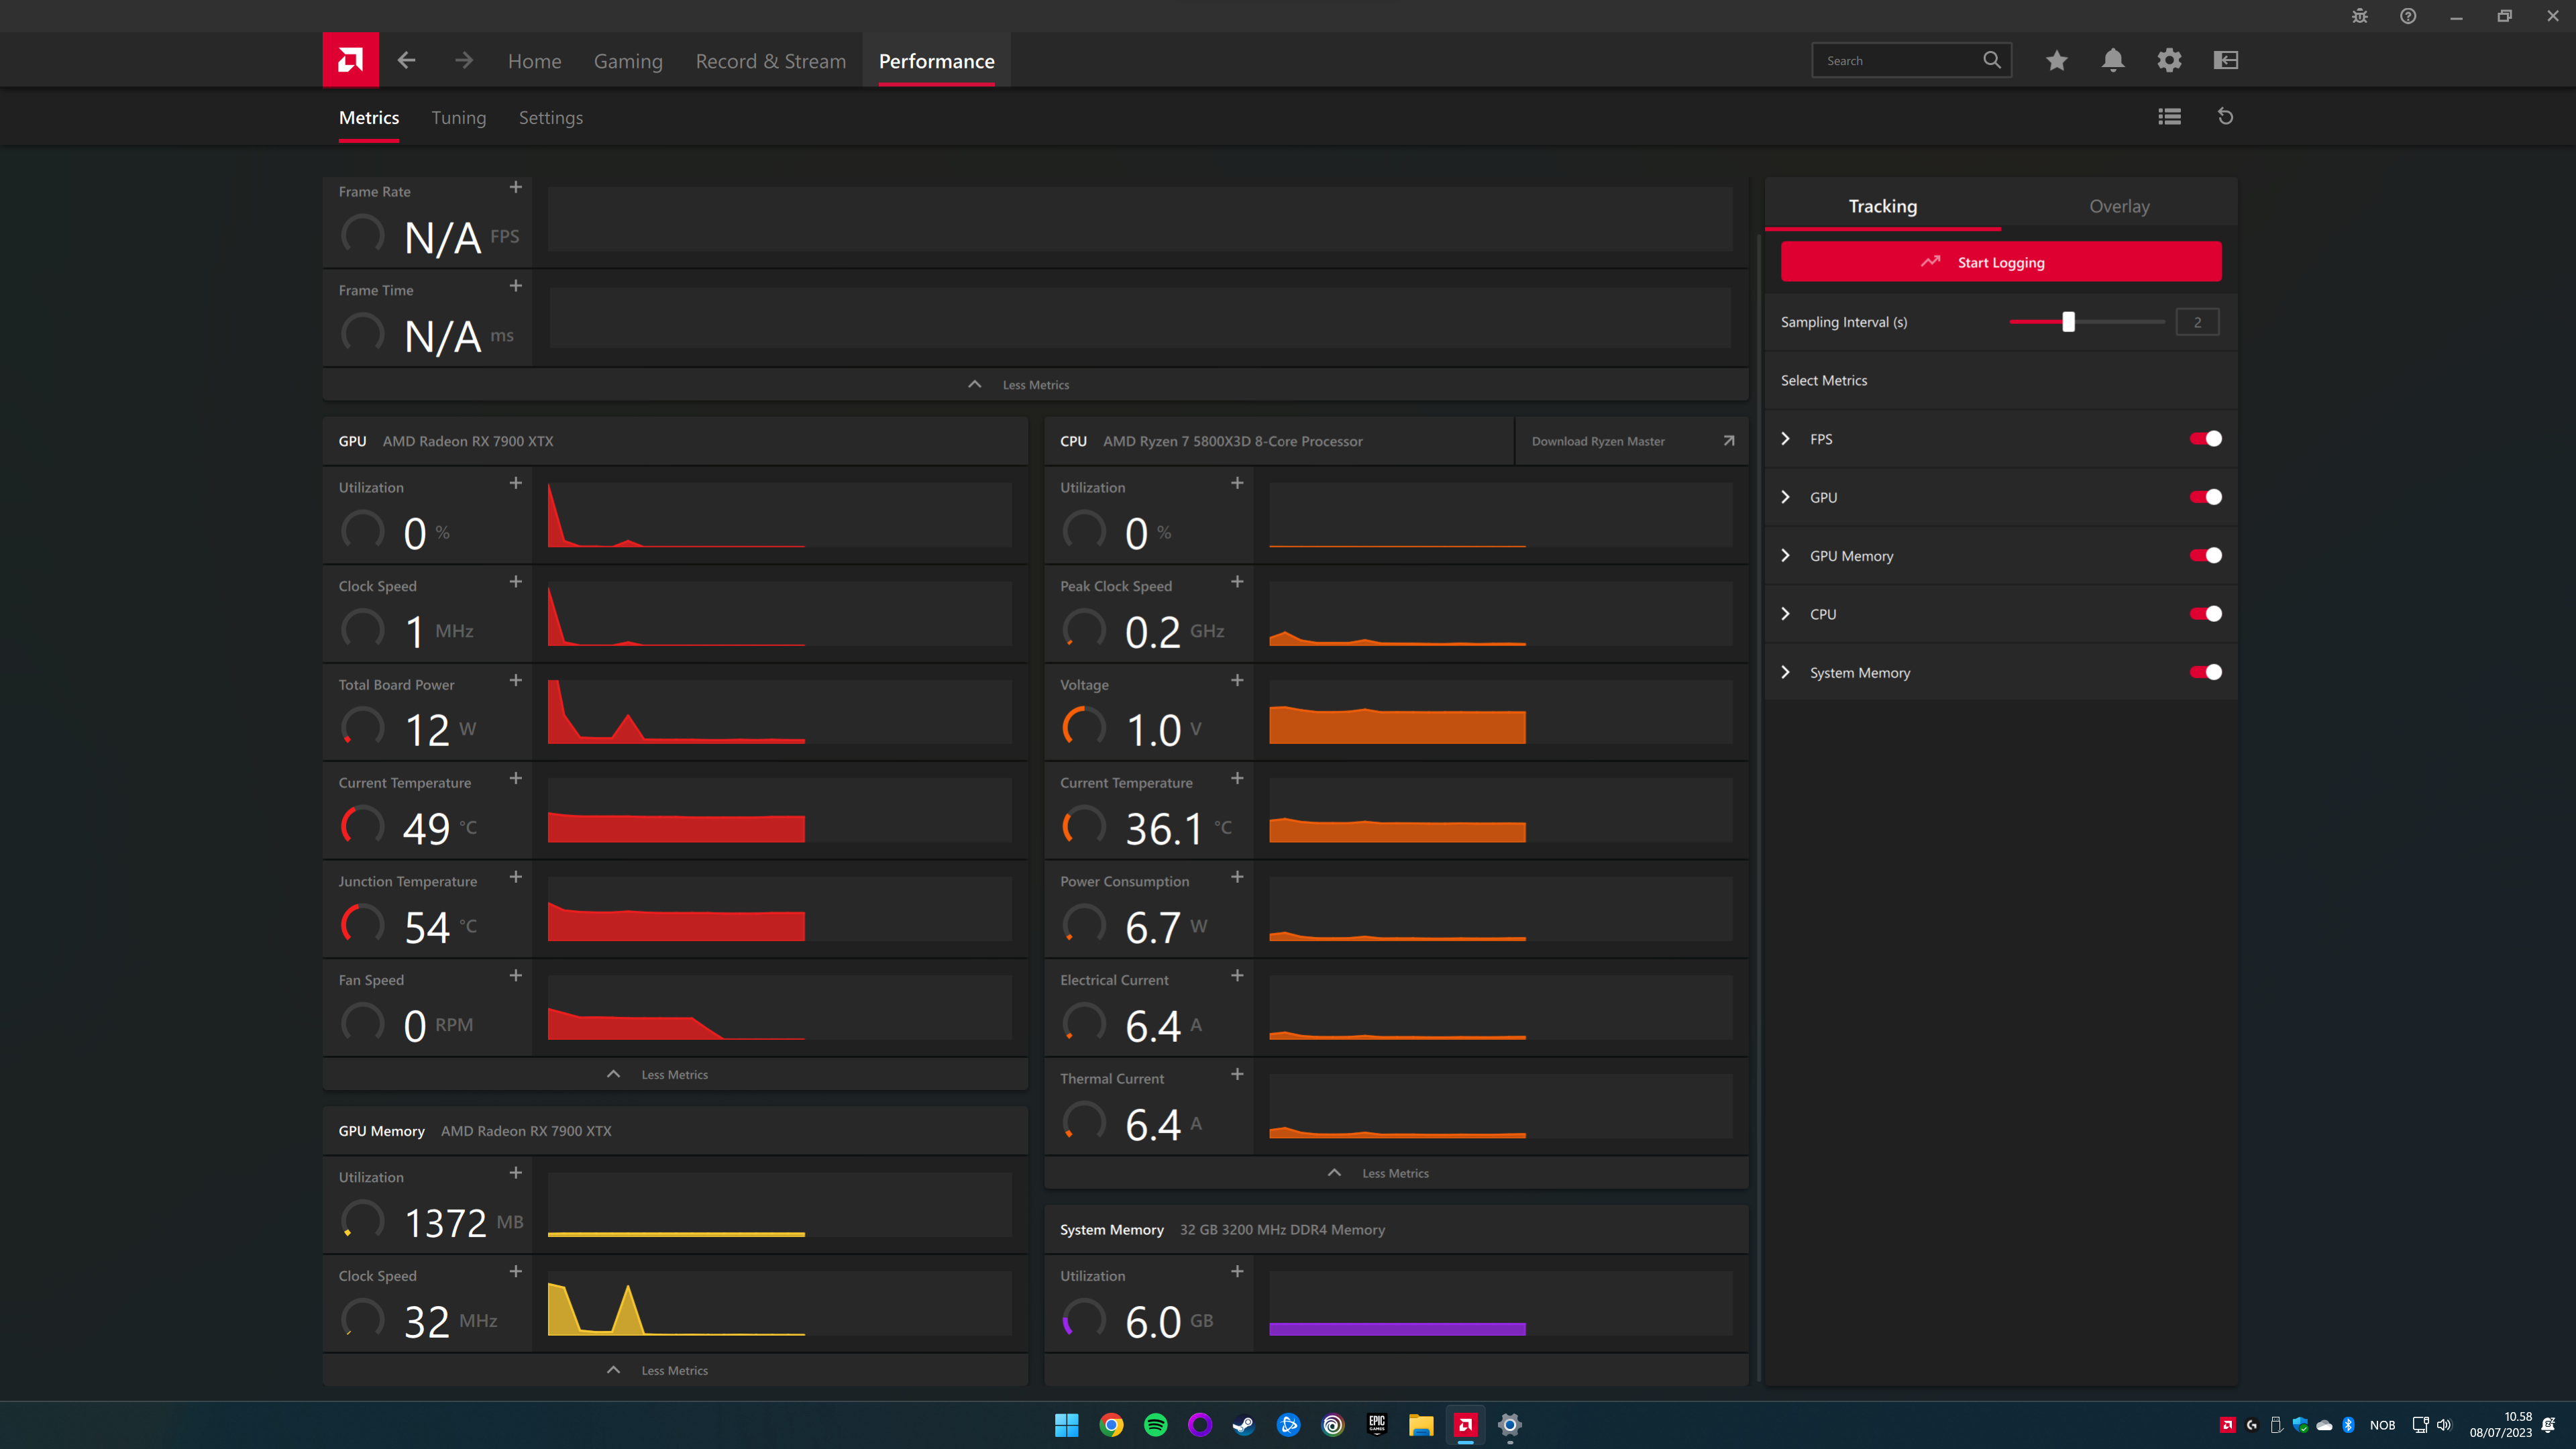
Task: Click the bug report icon
Action: click(x=2360, y=16)
